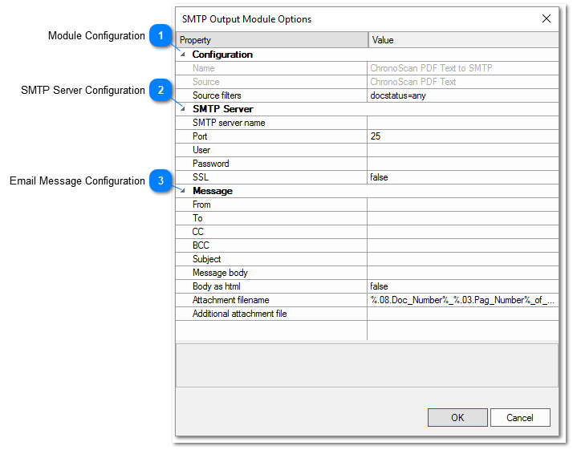The image size is (573, 450).
Task: Click the ChronoScan PDF Text to SMTP value
Action: click(x=431, y=68)
